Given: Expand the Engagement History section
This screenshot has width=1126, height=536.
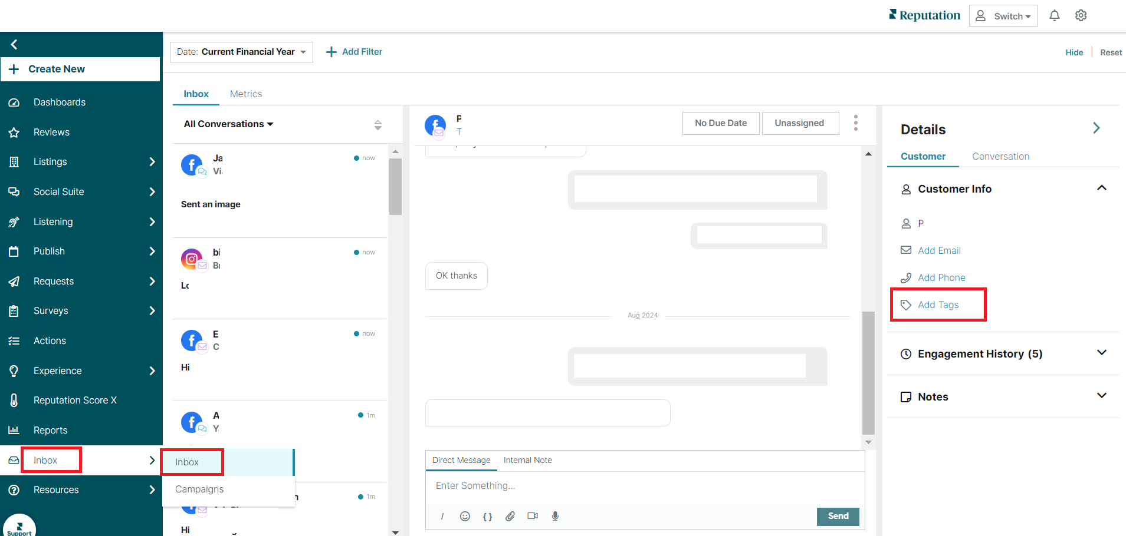Looking at the screenshot, I should 1102,353.
